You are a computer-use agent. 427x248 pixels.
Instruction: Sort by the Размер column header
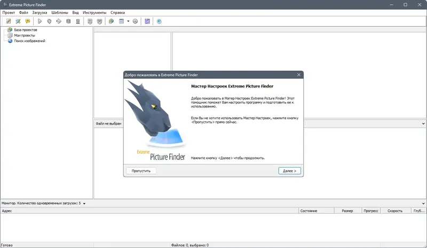click(x=348, y=211)
